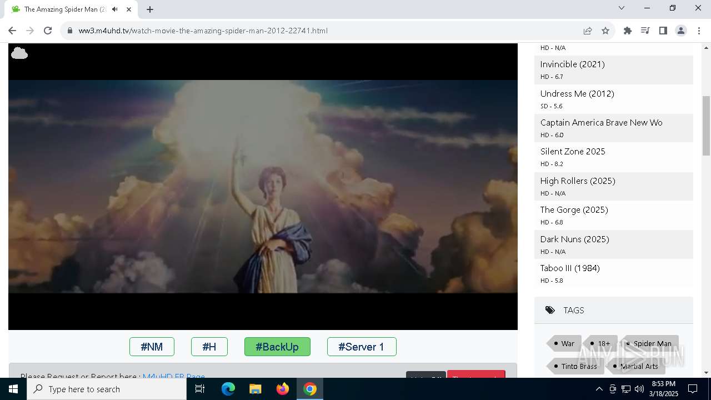Bookmark this page with star icon
Viewport: 711px width, 400px height.
pyautogui.click(x=605, y=31)
